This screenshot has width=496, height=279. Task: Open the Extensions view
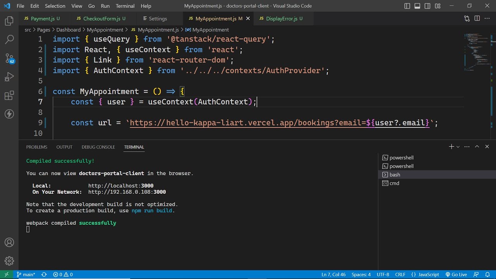point(9,95)
